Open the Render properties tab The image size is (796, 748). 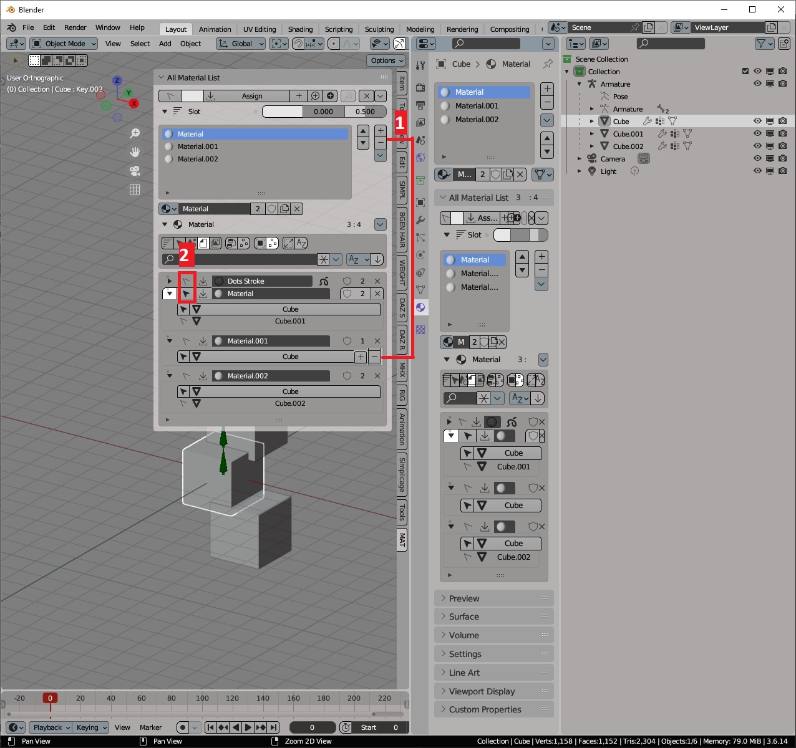420,87
